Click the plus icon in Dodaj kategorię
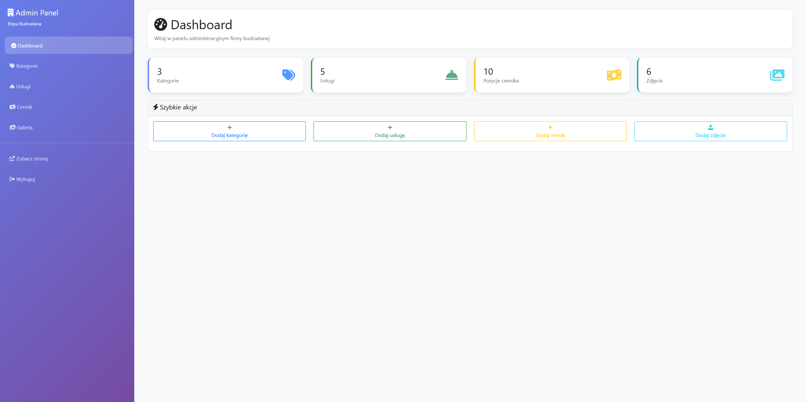The image size is (806, 402). pyautogui.click(x=229, y=127)
